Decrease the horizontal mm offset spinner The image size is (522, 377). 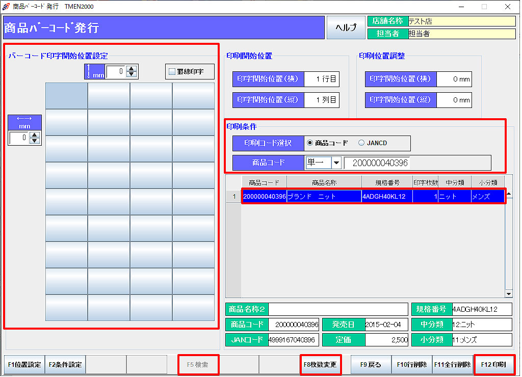35,141
